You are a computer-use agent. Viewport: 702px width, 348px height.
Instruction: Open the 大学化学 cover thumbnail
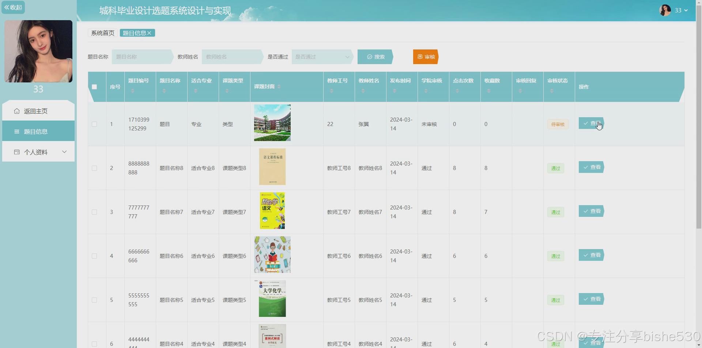(x=272, y=299)
